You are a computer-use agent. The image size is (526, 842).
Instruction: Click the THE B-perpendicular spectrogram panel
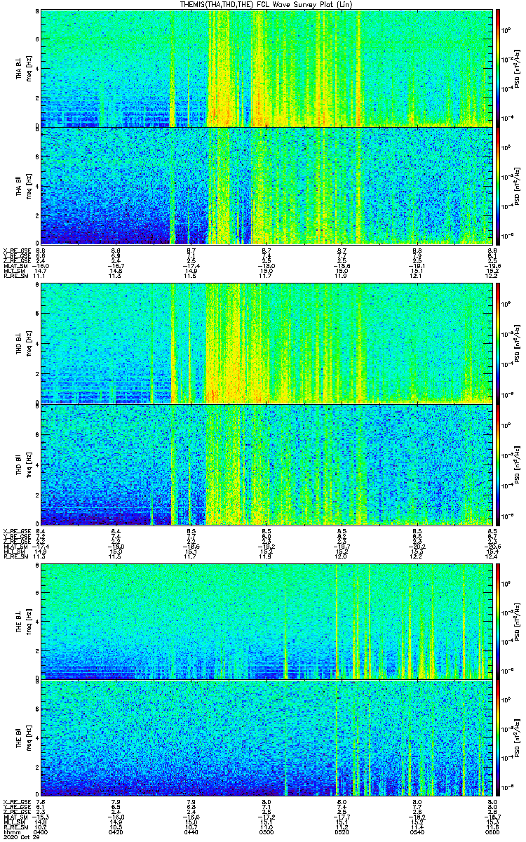point(265,620)
